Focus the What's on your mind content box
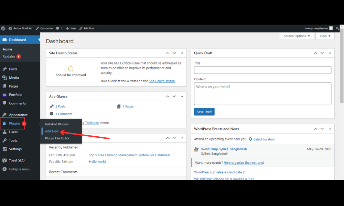 [262, 94]
